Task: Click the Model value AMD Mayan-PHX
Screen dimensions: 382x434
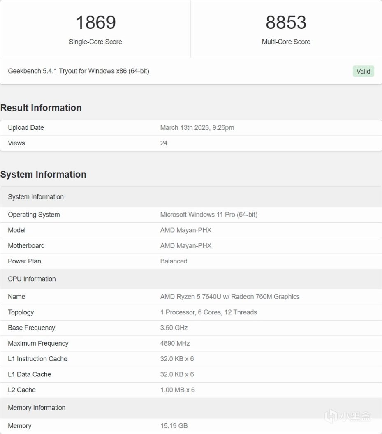Action: (x=185, y=230)
